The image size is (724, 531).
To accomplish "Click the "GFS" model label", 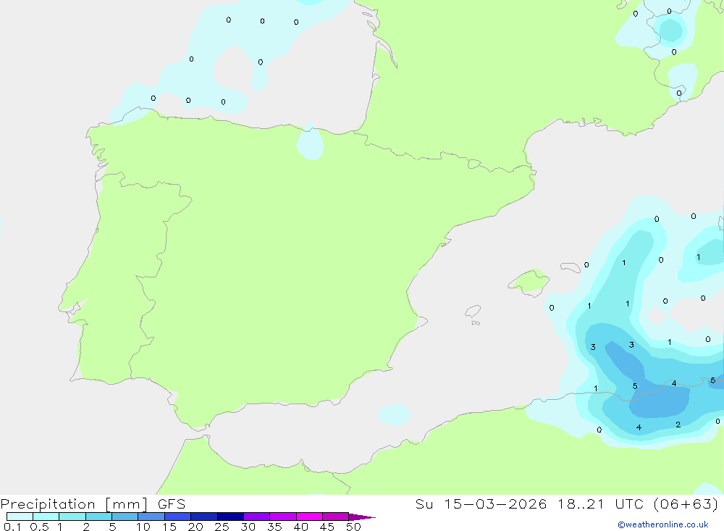I will point(172,504).
